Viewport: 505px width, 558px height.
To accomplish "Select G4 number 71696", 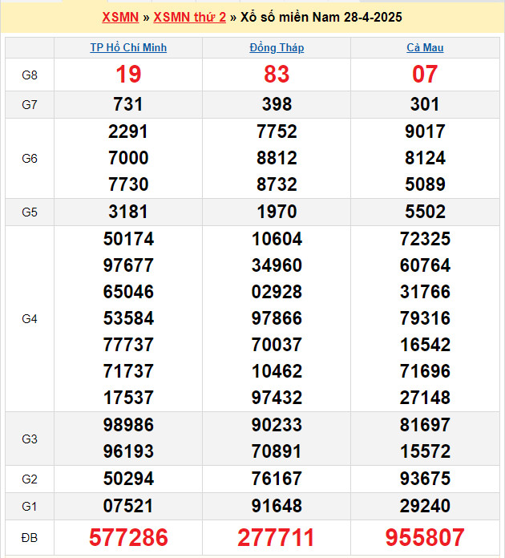I will (x=426, y=371).
